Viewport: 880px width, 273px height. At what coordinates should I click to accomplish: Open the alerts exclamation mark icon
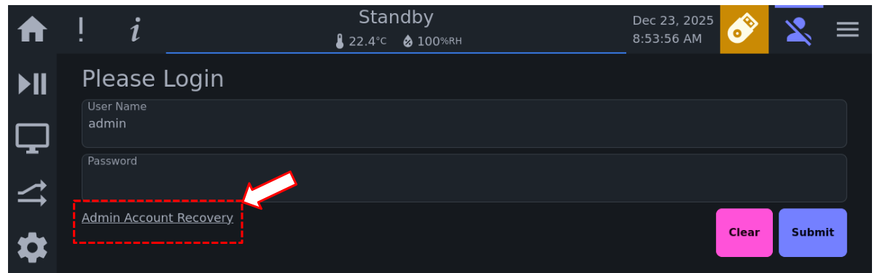[x=81, y=30]
